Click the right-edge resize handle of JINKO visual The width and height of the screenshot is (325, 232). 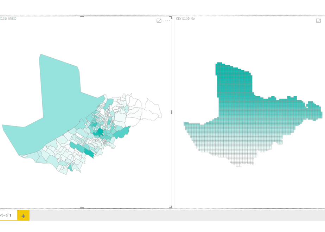tap(171, 112)
